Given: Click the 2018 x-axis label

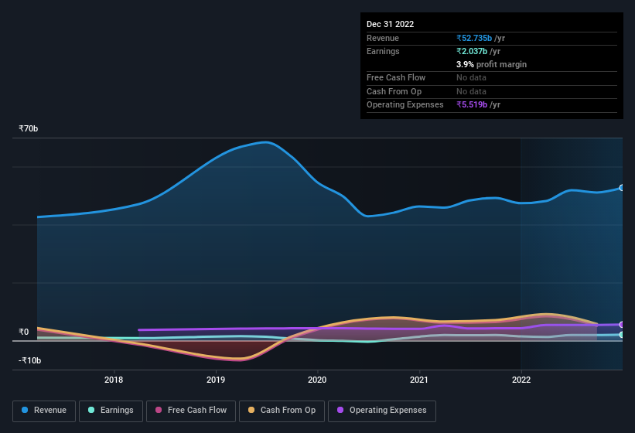Looking at the screenshot, I should (114, 380).
